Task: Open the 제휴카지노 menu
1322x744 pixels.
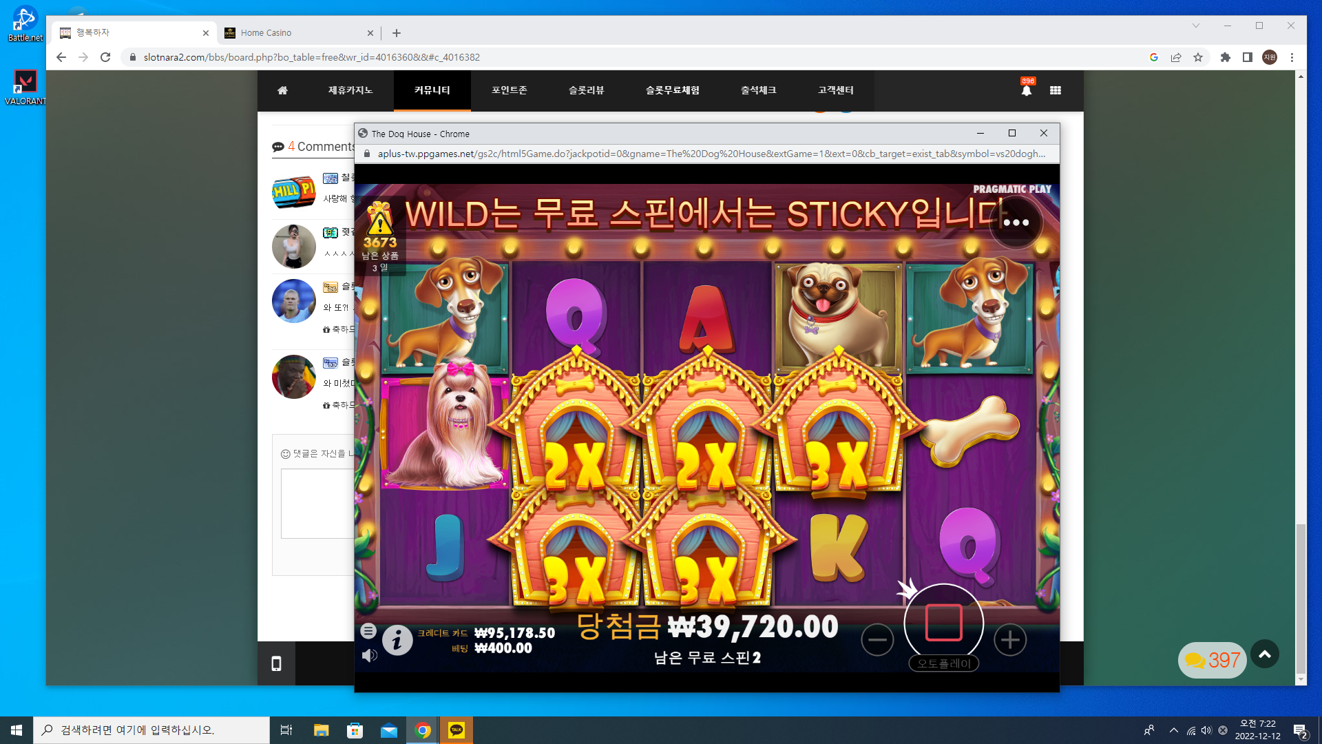Action: pyautogui.click(x=350, y=90)
